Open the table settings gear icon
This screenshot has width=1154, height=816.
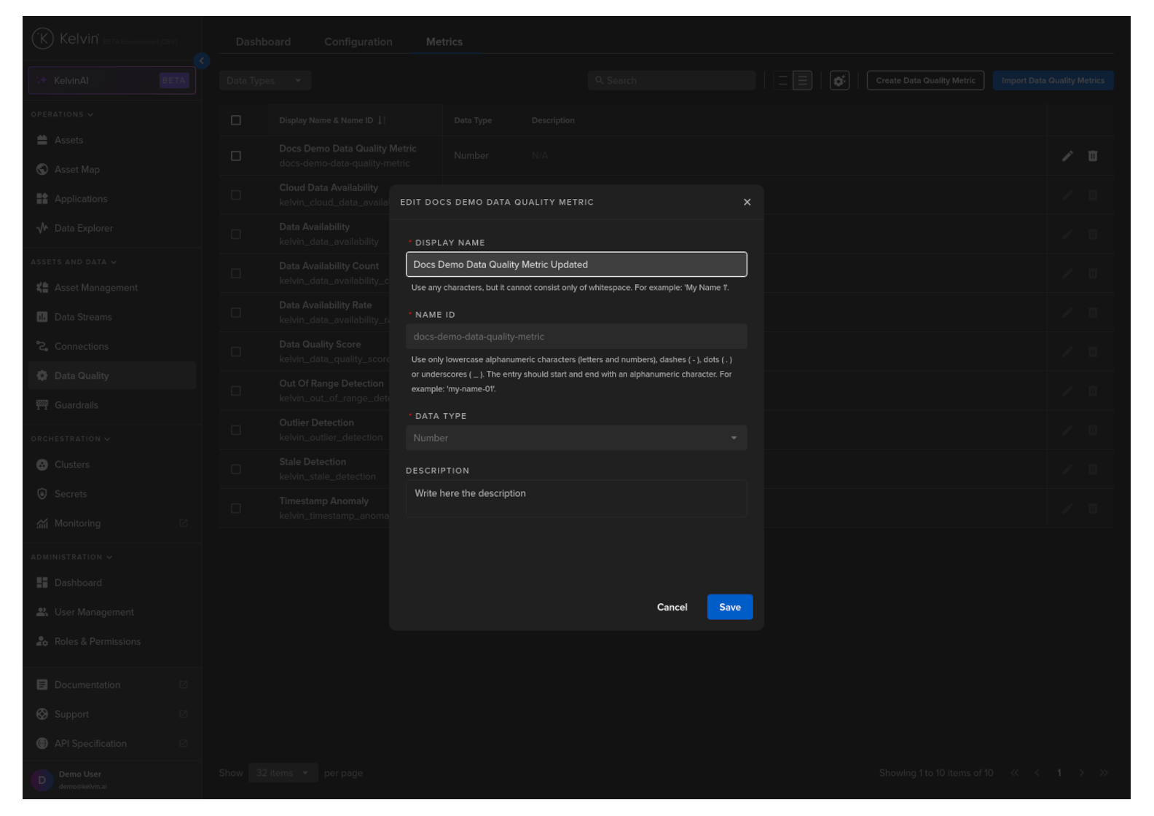pyautogui.click(x=839, y=81)
